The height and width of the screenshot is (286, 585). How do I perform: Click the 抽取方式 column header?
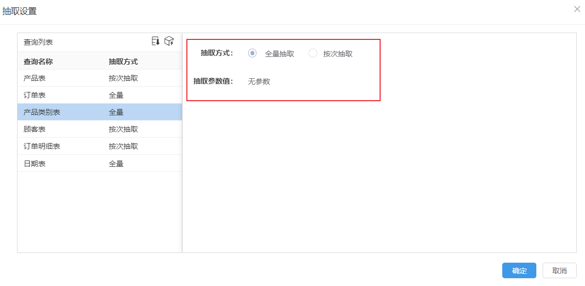pyautogui.click(x=123, y=61)
